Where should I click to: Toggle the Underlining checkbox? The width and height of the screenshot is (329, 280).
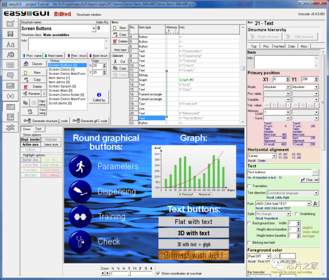pos(297,214)
